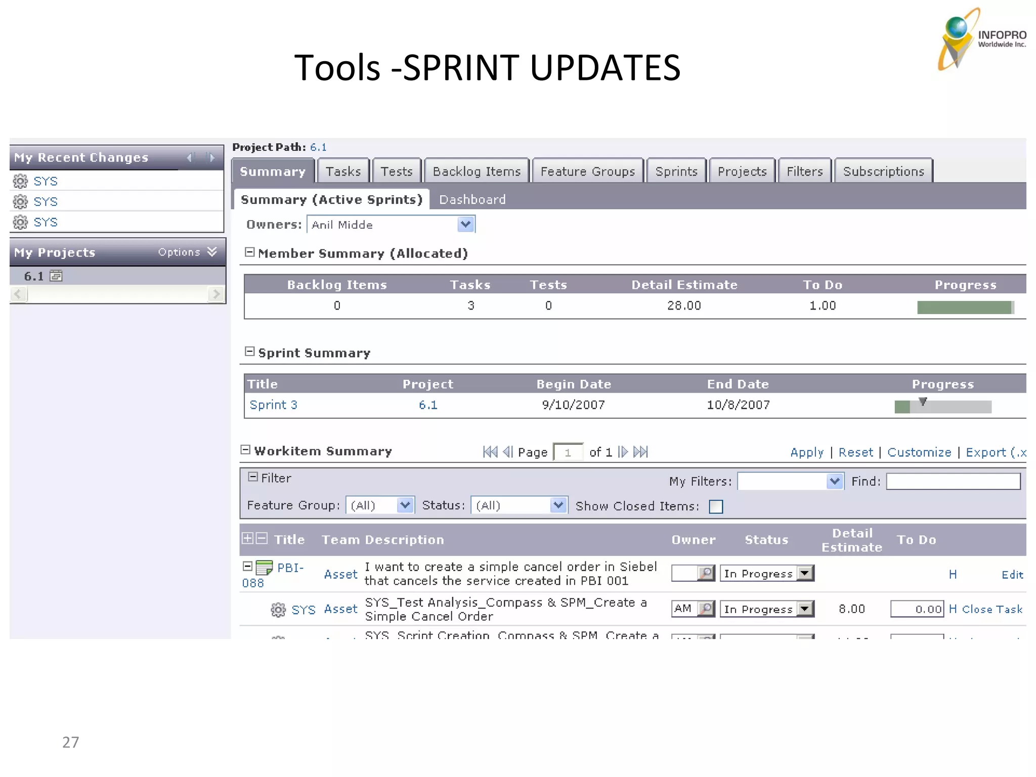The width and height of the screenshot is (1036, 777).
Task: Click gear icon of first SYS recent change
Action: (20, 181)
